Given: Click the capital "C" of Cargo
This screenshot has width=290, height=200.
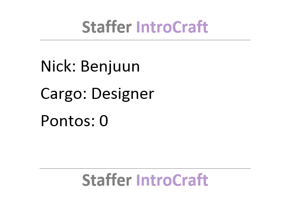Looking at the screenshot, I should pos(45,94).
